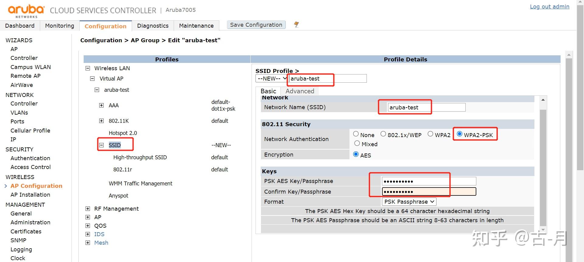Choose the 802.1x/WEP authentication option
The height and width of the screenshot is (262, 584).
coord(383,134)
